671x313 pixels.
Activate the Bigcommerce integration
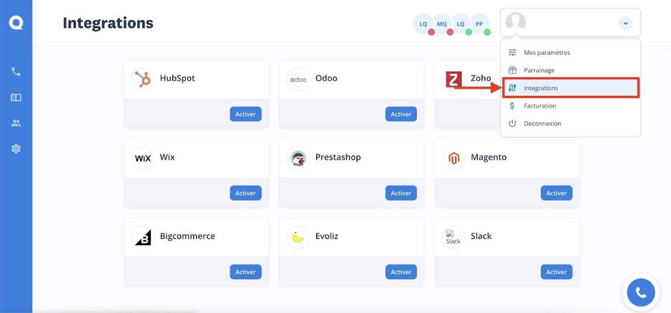(x=246, y=272)
